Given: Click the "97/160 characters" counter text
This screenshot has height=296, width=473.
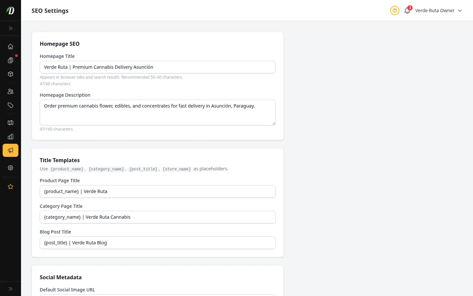Looking at the screenshot, I should pos(56,129).
